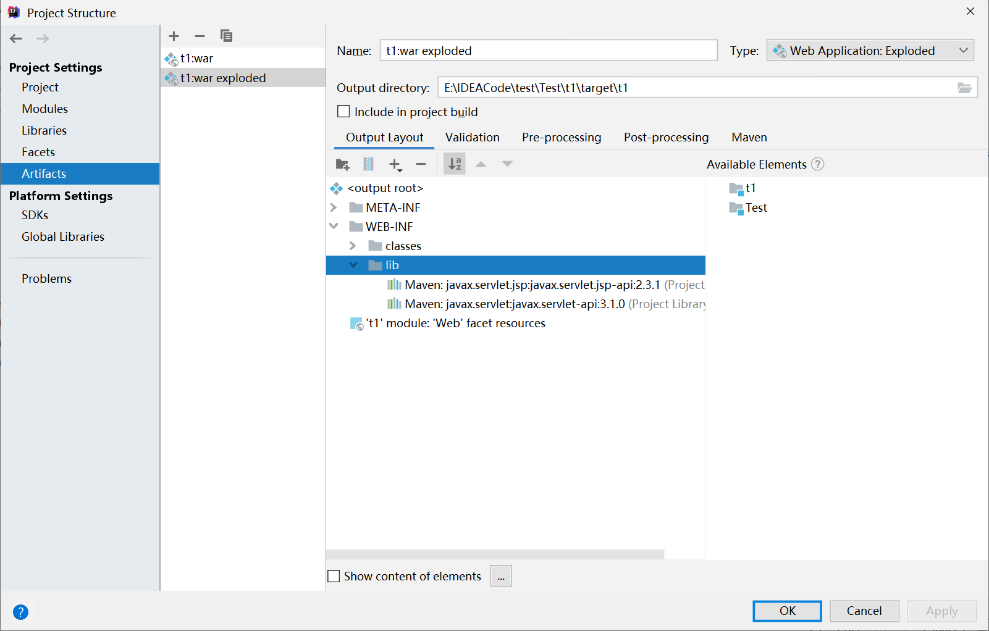
Task: Browse for output directory folder
Action: coord(964,88)
